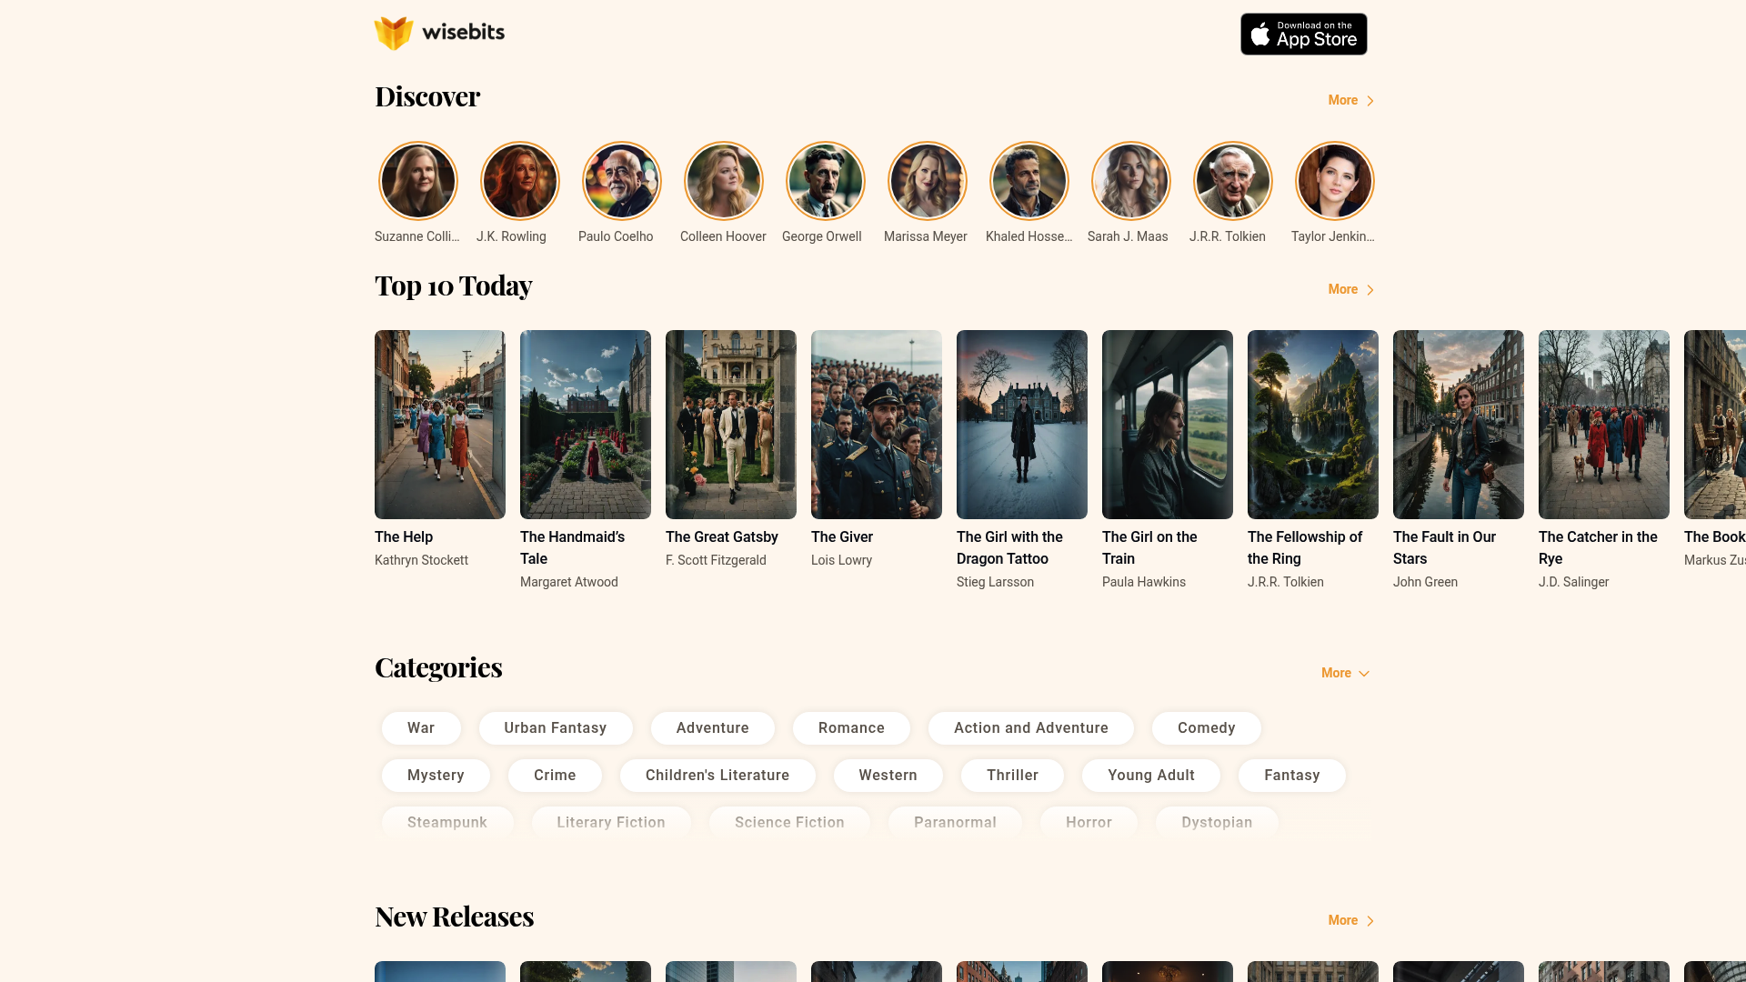Open The Giver book cover

[877, 425]
